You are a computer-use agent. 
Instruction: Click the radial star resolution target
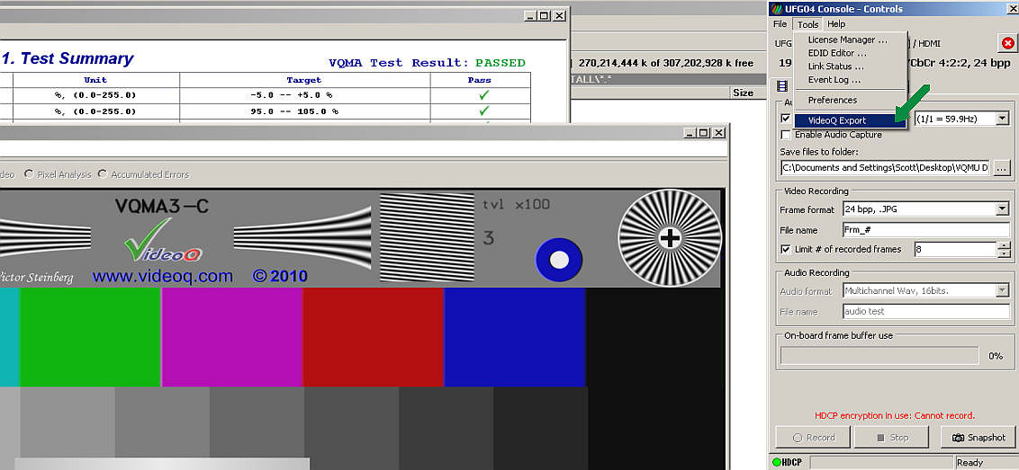[669, 237]
